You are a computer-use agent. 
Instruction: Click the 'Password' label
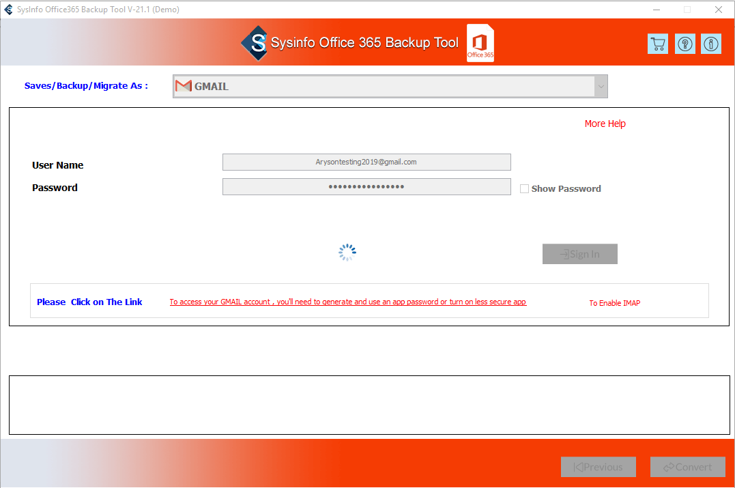(x=55, y=188)
